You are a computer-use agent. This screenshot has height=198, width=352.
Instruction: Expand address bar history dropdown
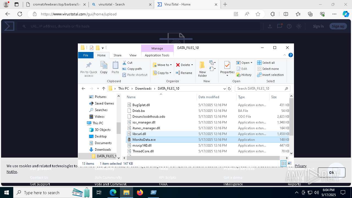[x=224, y=89]
